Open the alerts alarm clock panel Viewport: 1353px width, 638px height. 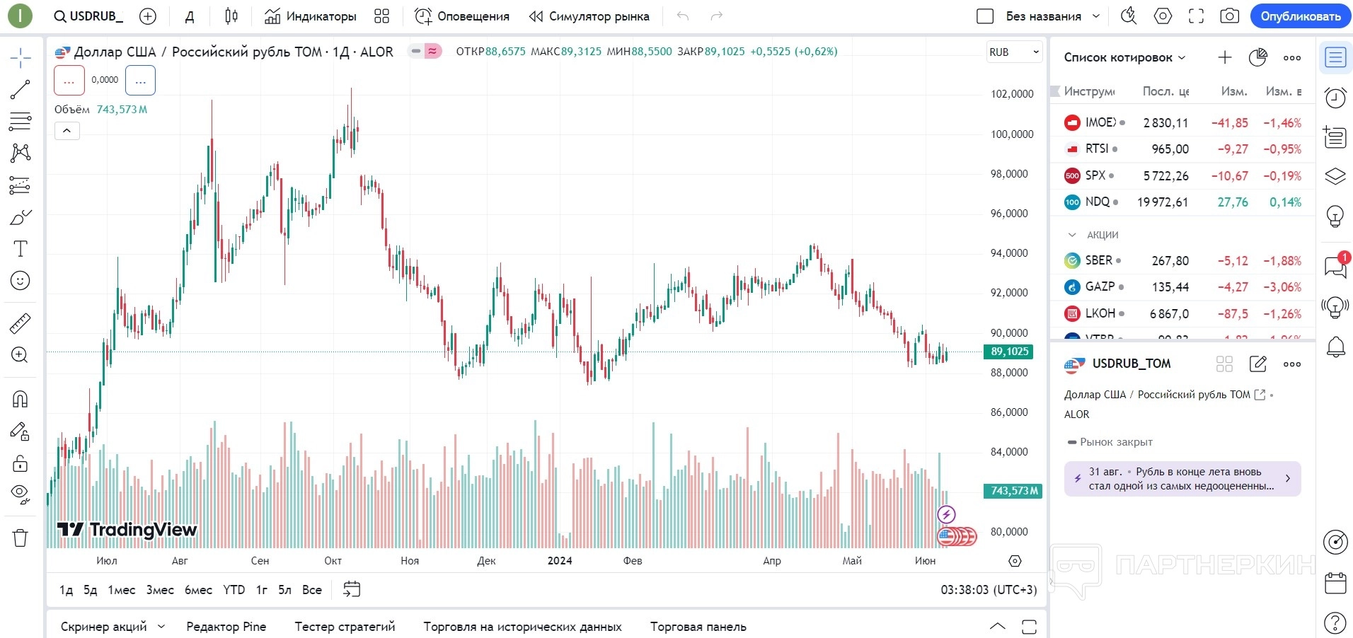point(1335,98)
